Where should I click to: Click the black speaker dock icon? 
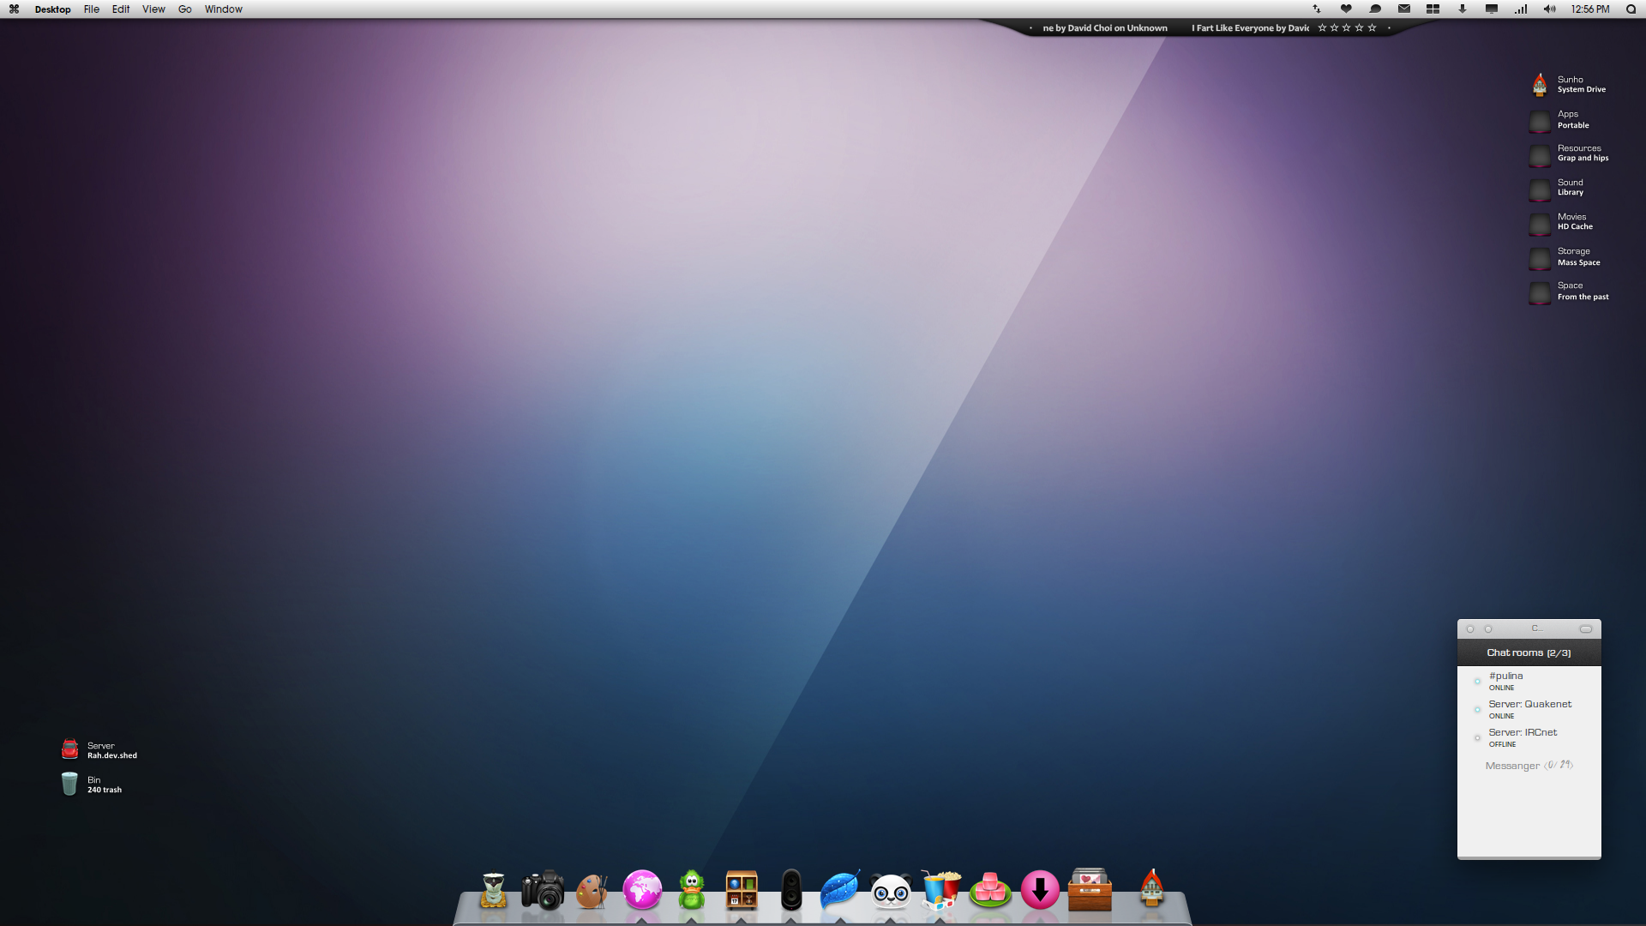[791, 890]
